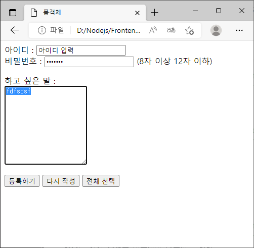Open the user profile icon

pyautogui.click(x=216, y=30)
